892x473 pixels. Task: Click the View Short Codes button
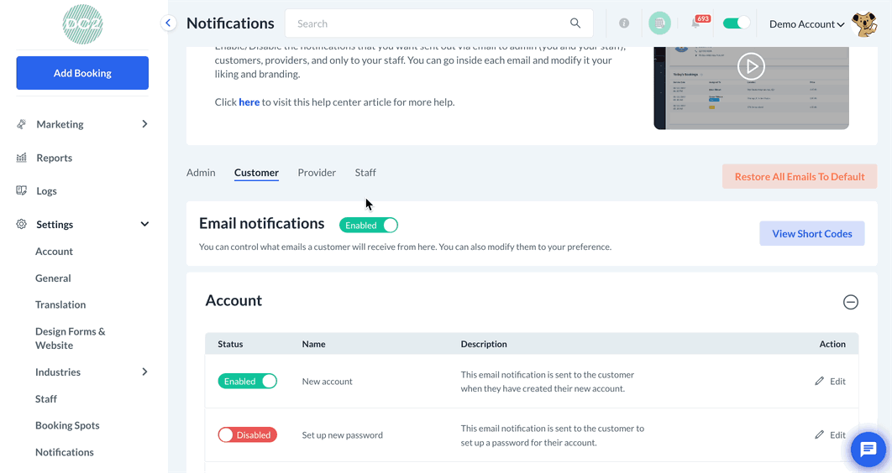tap(812, 234)
